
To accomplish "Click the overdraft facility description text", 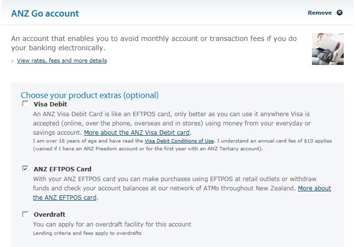I will click(112, 224).
